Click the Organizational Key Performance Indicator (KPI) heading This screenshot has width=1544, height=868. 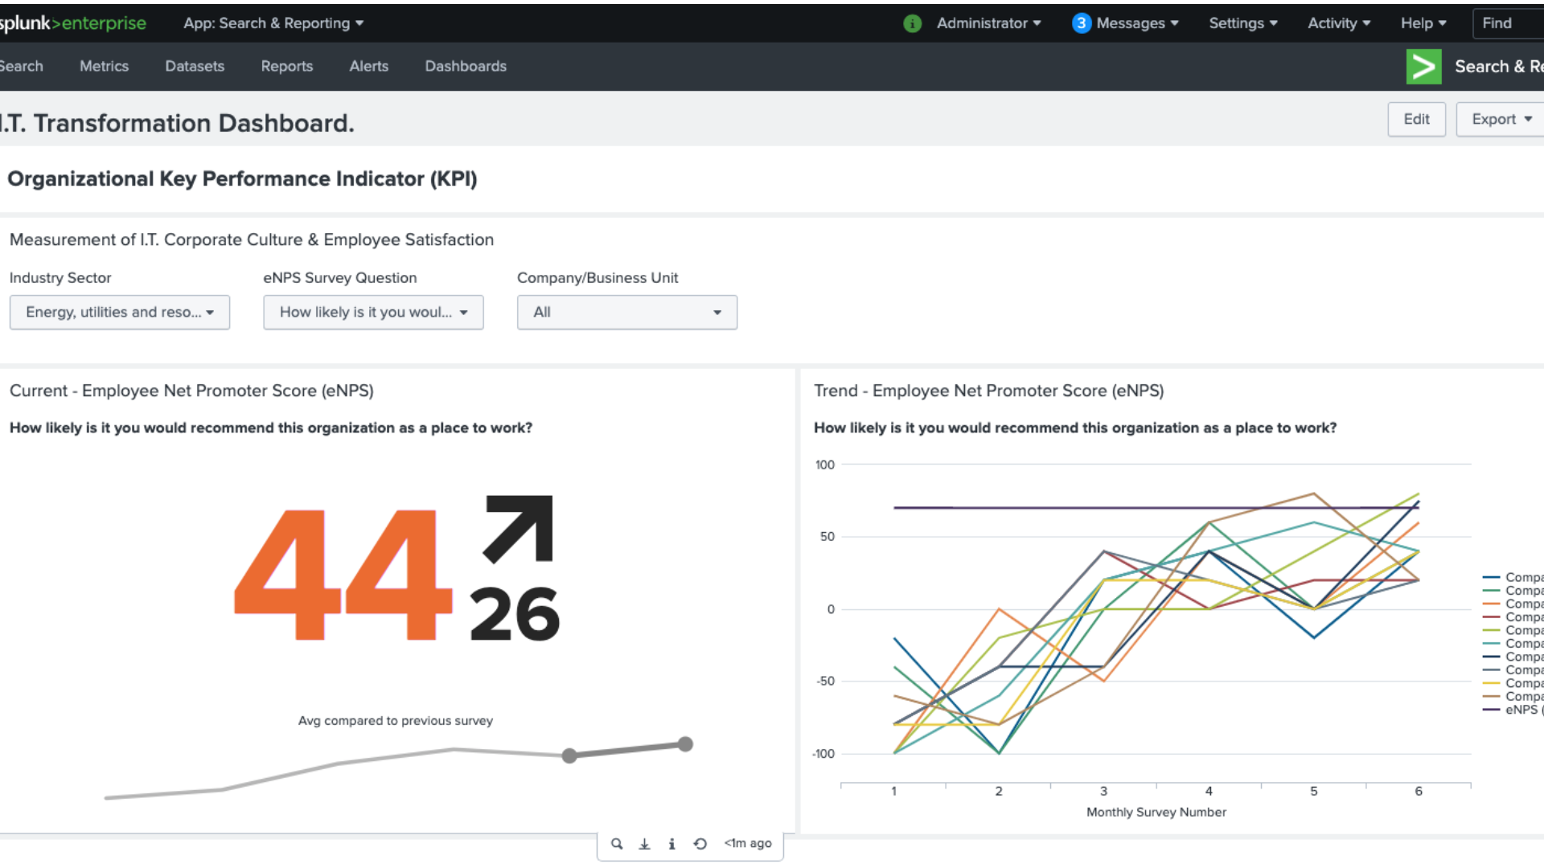point(242,178)
